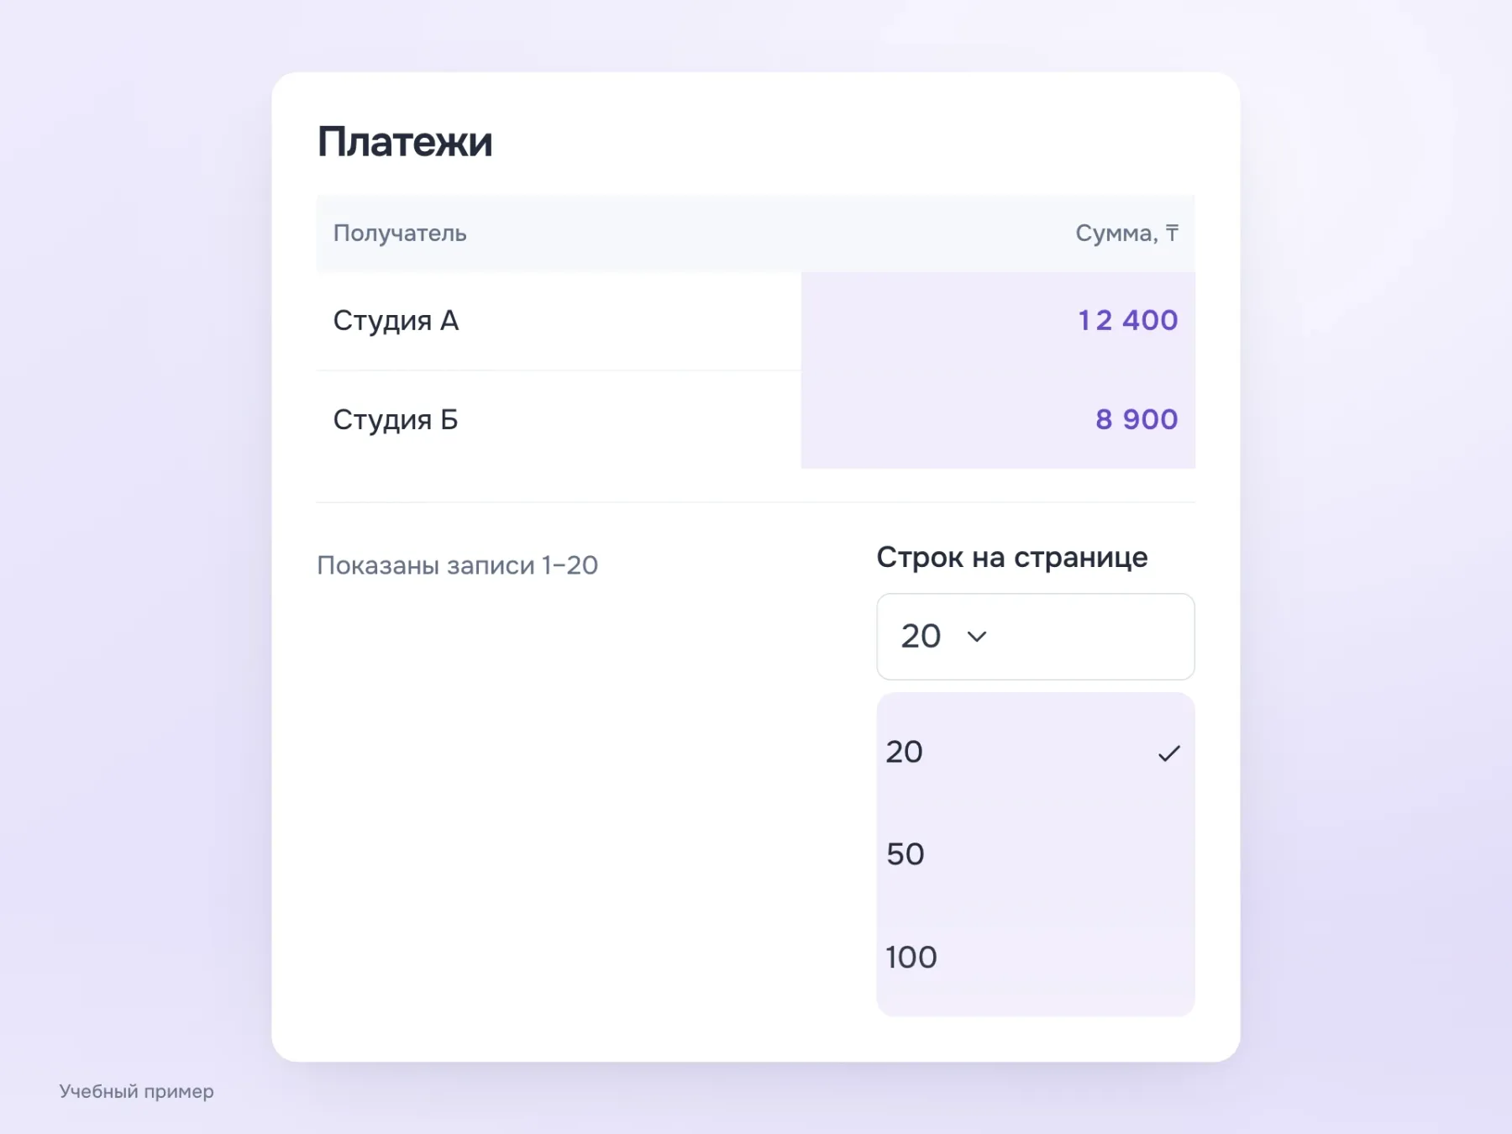The width and height of the screenshot is (1512, 1134).
Task: Click the Учебный пример caption
Action: [x=136, y=1091]
